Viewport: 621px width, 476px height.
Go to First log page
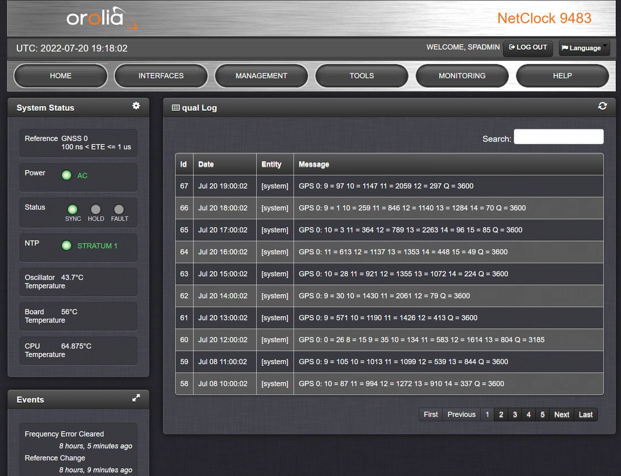431,415
